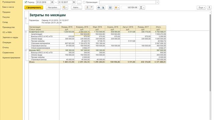Image resolution: width=214 pixels, height=120 pixels.
Task: Open the Администрирование section
Action: pos(11,58)
